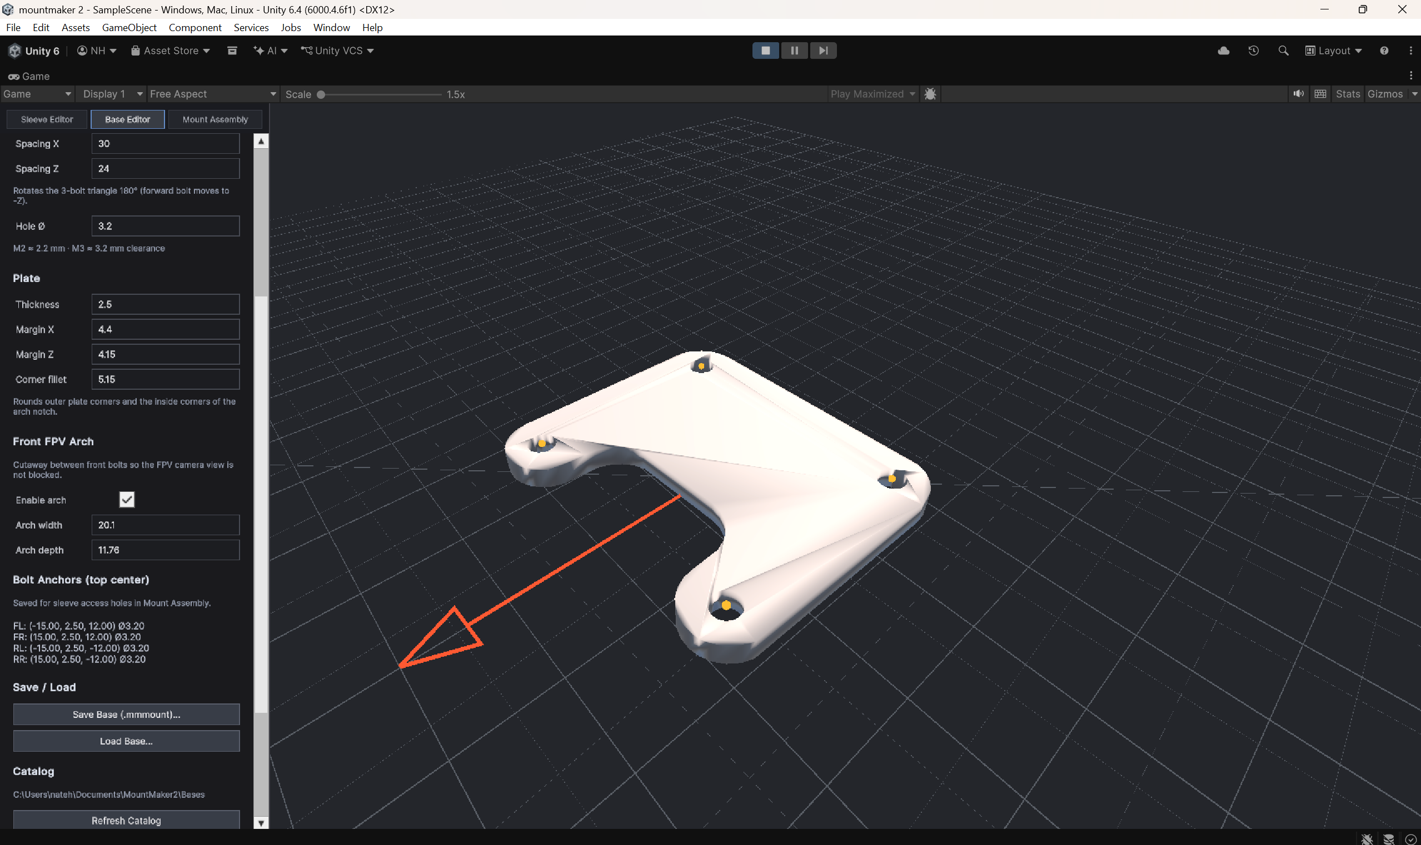
Task: Open the Help question-mark icon
Action: (x=1384, y=51)
